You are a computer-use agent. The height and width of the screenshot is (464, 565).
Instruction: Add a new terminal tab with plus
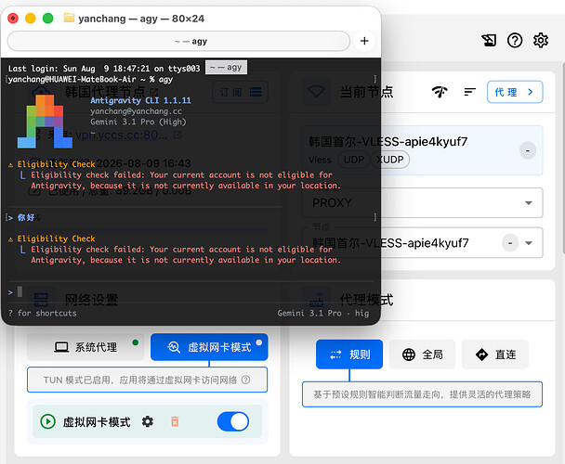pyautogui.click(x=364, y=41)
